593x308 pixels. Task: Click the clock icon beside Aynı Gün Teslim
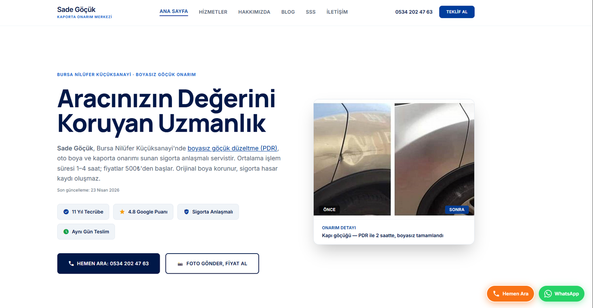coord(66,232)
